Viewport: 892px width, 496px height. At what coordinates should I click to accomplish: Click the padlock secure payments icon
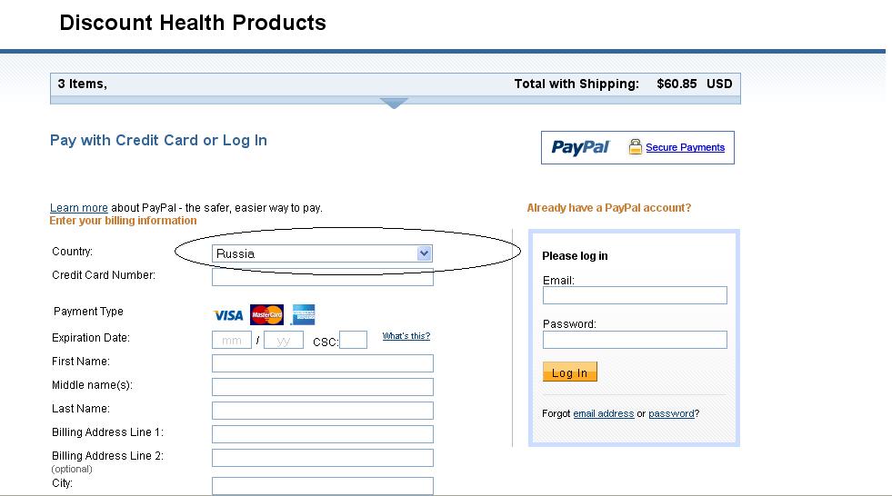pyautogui.click(x=636, y=146)
